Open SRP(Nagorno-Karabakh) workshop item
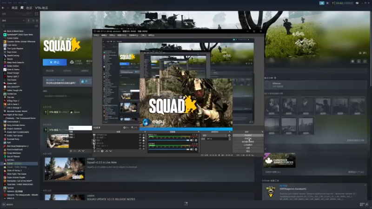Screen dimensions: 372x209 pos(293,189)
